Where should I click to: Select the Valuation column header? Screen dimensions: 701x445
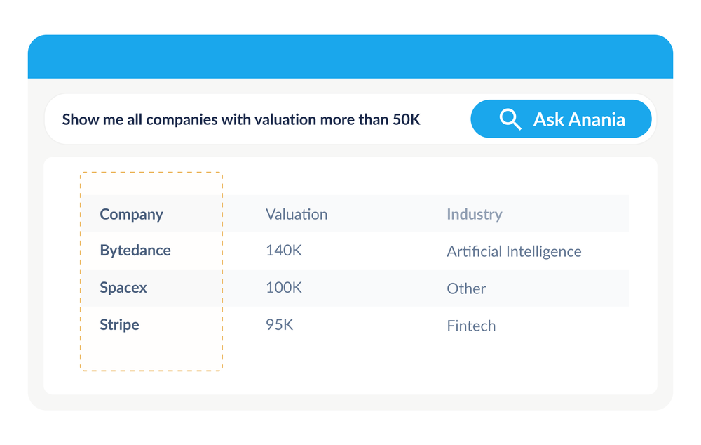(296, 215)
